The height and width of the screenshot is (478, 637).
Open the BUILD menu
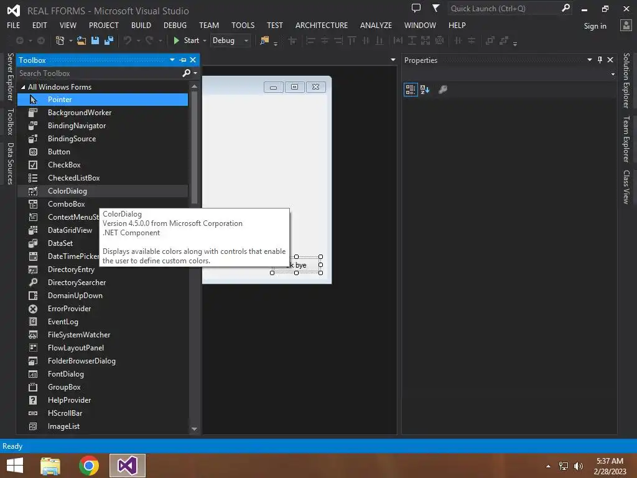(141, 25)
